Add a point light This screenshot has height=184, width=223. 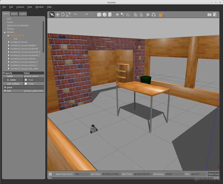coord(117,14)
